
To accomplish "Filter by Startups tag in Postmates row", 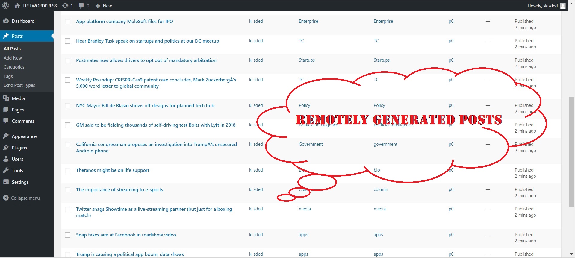I will [x=382, y=60].
